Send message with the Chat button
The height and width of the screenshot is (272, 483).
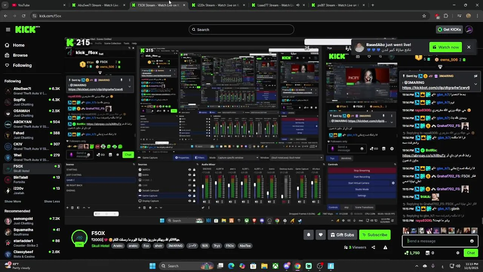[x=471, y=253]
